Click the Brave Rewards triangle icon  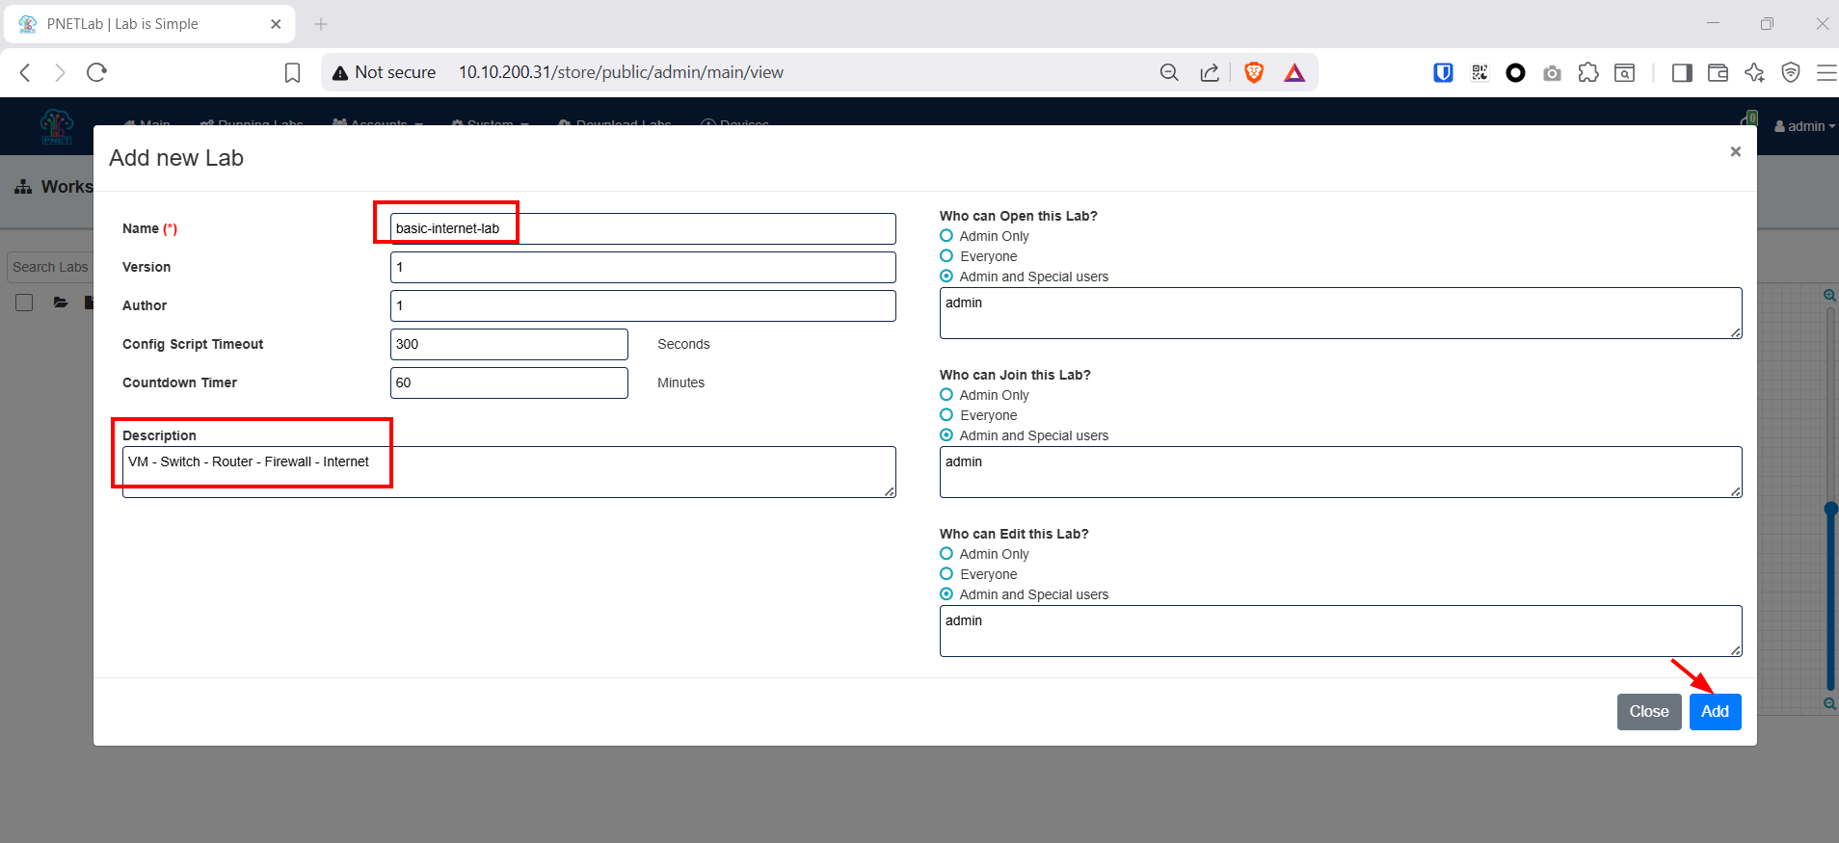click(1294, 72)
